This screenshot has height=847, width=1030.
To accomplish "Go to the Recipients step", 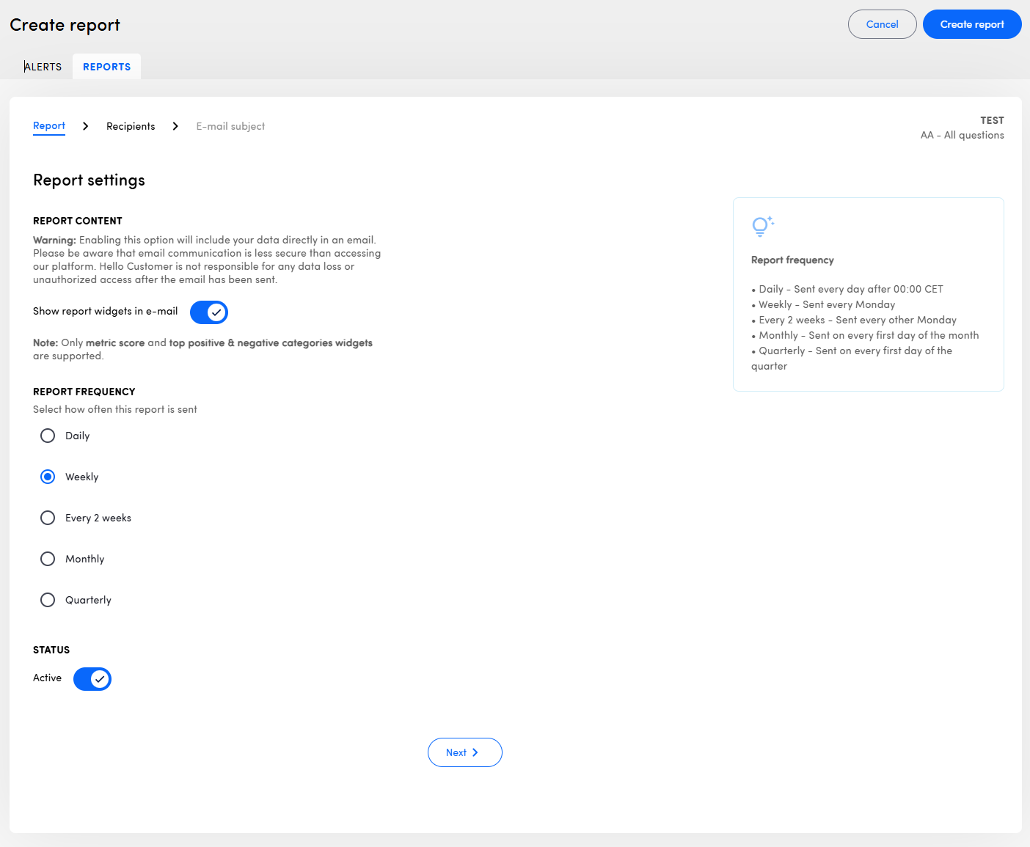I will click(x=131, y=126).
